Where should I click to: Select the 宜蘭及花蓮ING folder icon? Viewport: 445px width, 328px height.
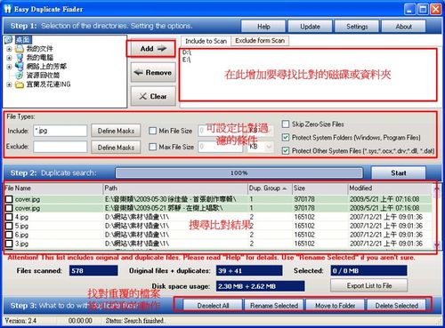tap(20, 84)
